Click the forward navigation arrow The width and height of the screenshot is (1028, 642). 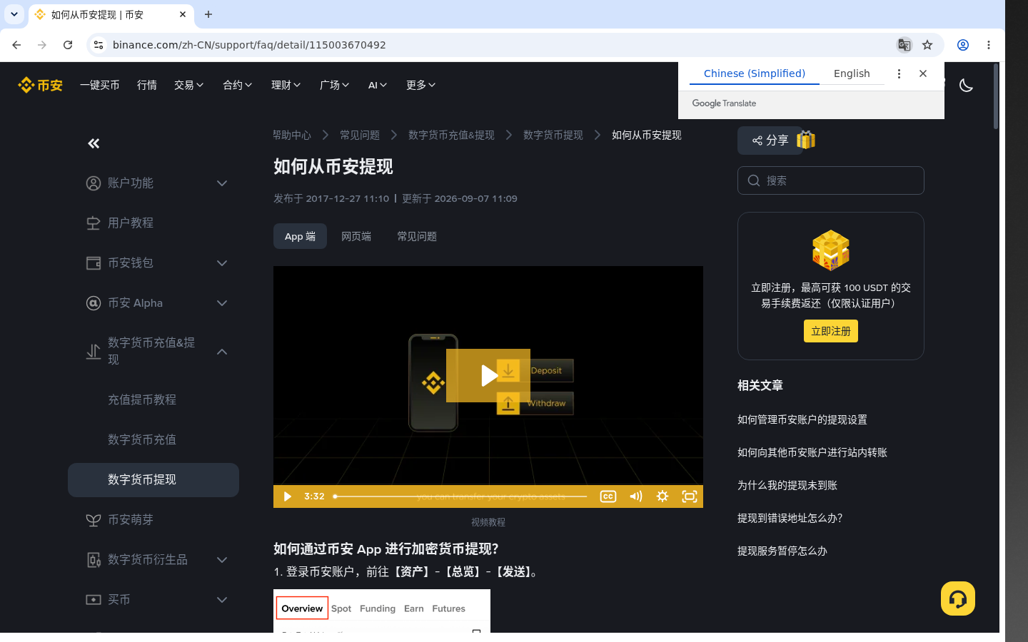point(42,45)
